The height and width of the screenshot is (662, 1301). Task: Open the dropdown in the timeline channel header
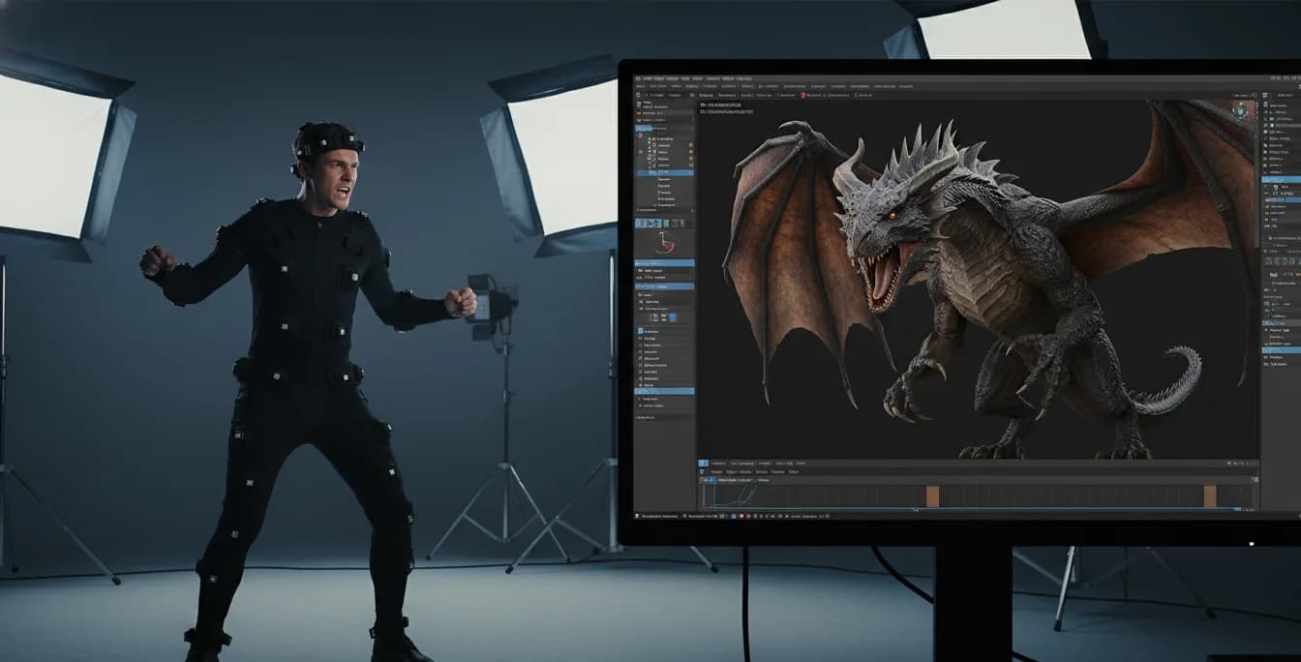click(743, 481)
